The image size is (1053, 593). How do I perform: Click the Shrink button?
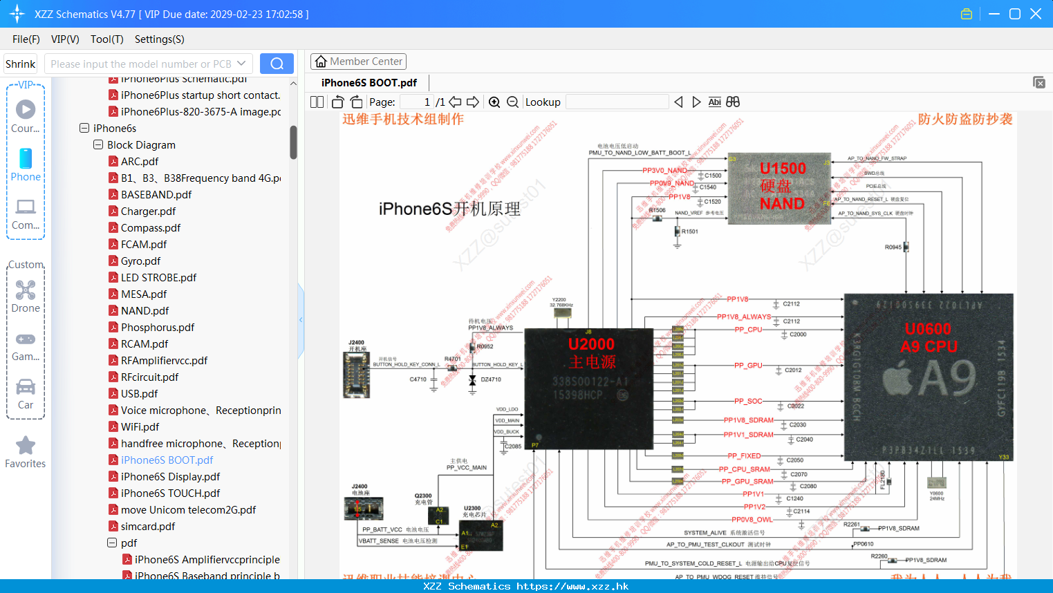20,64
